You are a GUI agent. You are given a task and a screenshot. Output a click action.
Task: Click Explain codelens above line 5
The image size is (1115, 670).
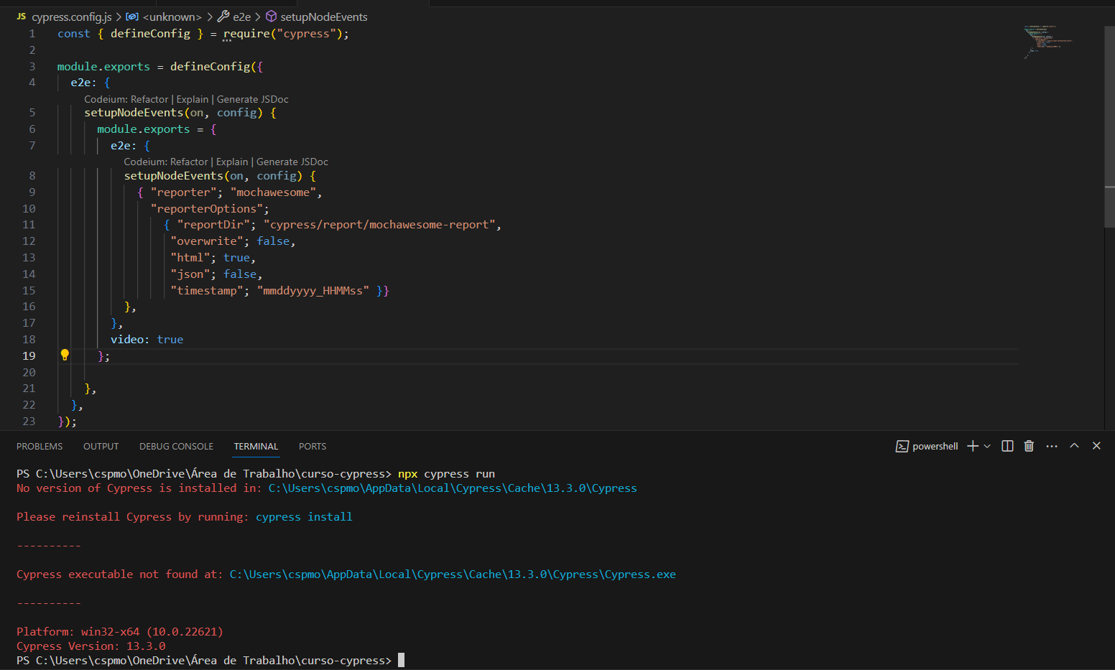[x=193, y=99]
